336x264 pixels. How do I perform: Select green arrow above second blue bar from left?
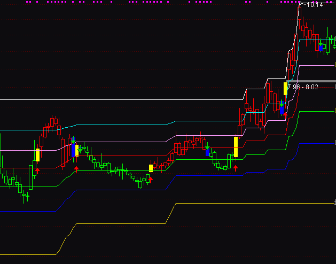[207, 146]
